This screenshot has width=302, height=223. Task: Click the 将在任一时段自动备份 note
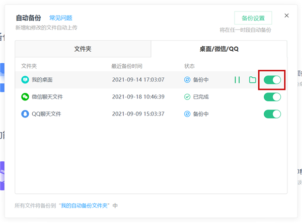[x=246, y=30]
